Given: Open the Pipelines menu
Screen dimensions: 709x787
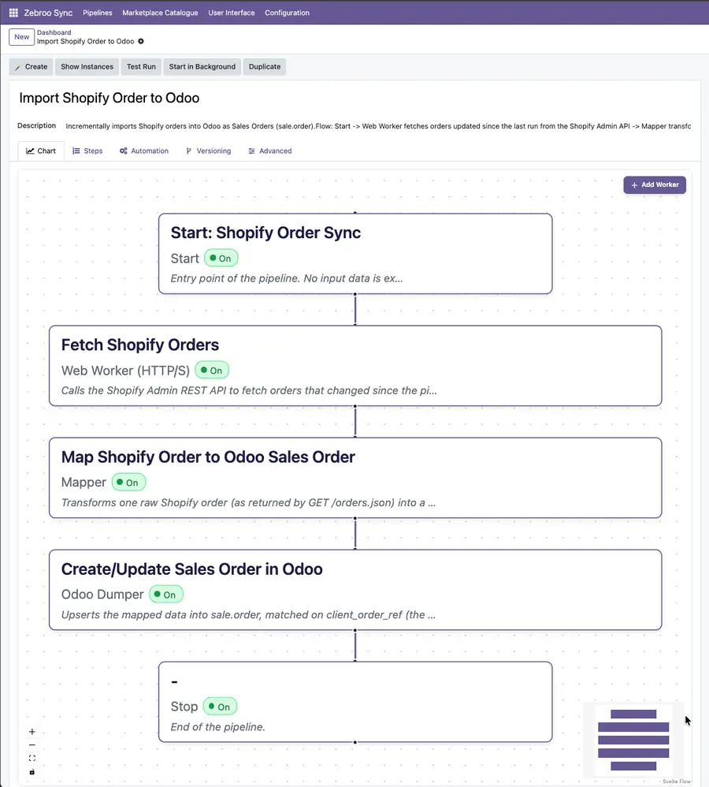Looking at the screenshot, I should coord(97,13).
